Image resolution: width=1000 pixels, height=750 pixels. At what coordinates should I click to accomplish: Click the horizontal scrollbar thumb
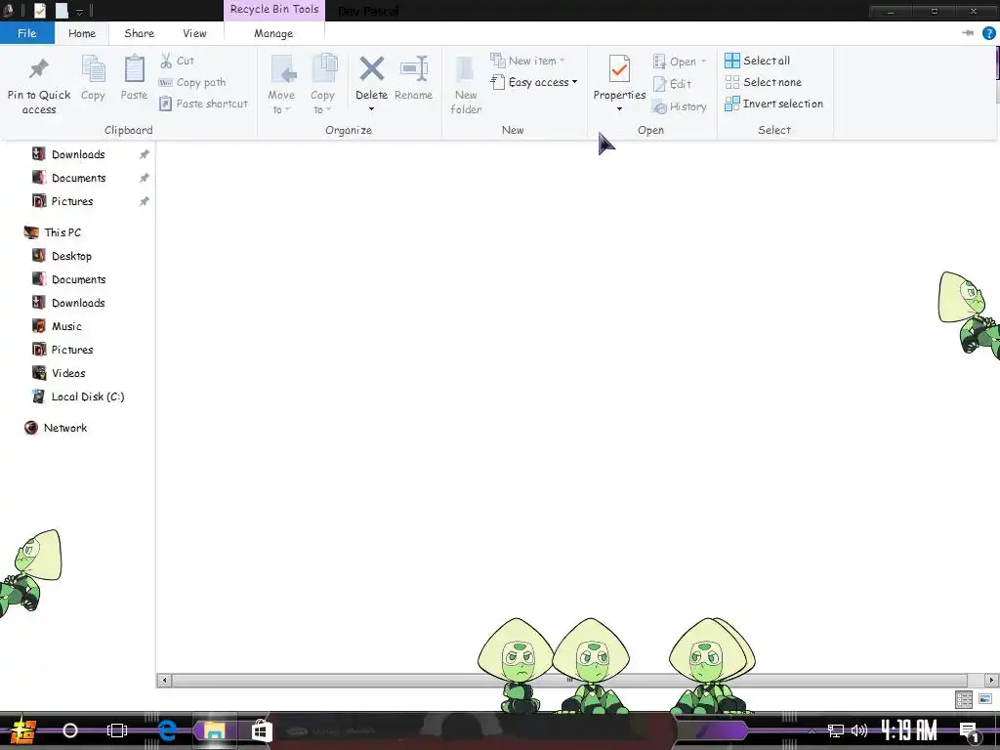point(569,680)
